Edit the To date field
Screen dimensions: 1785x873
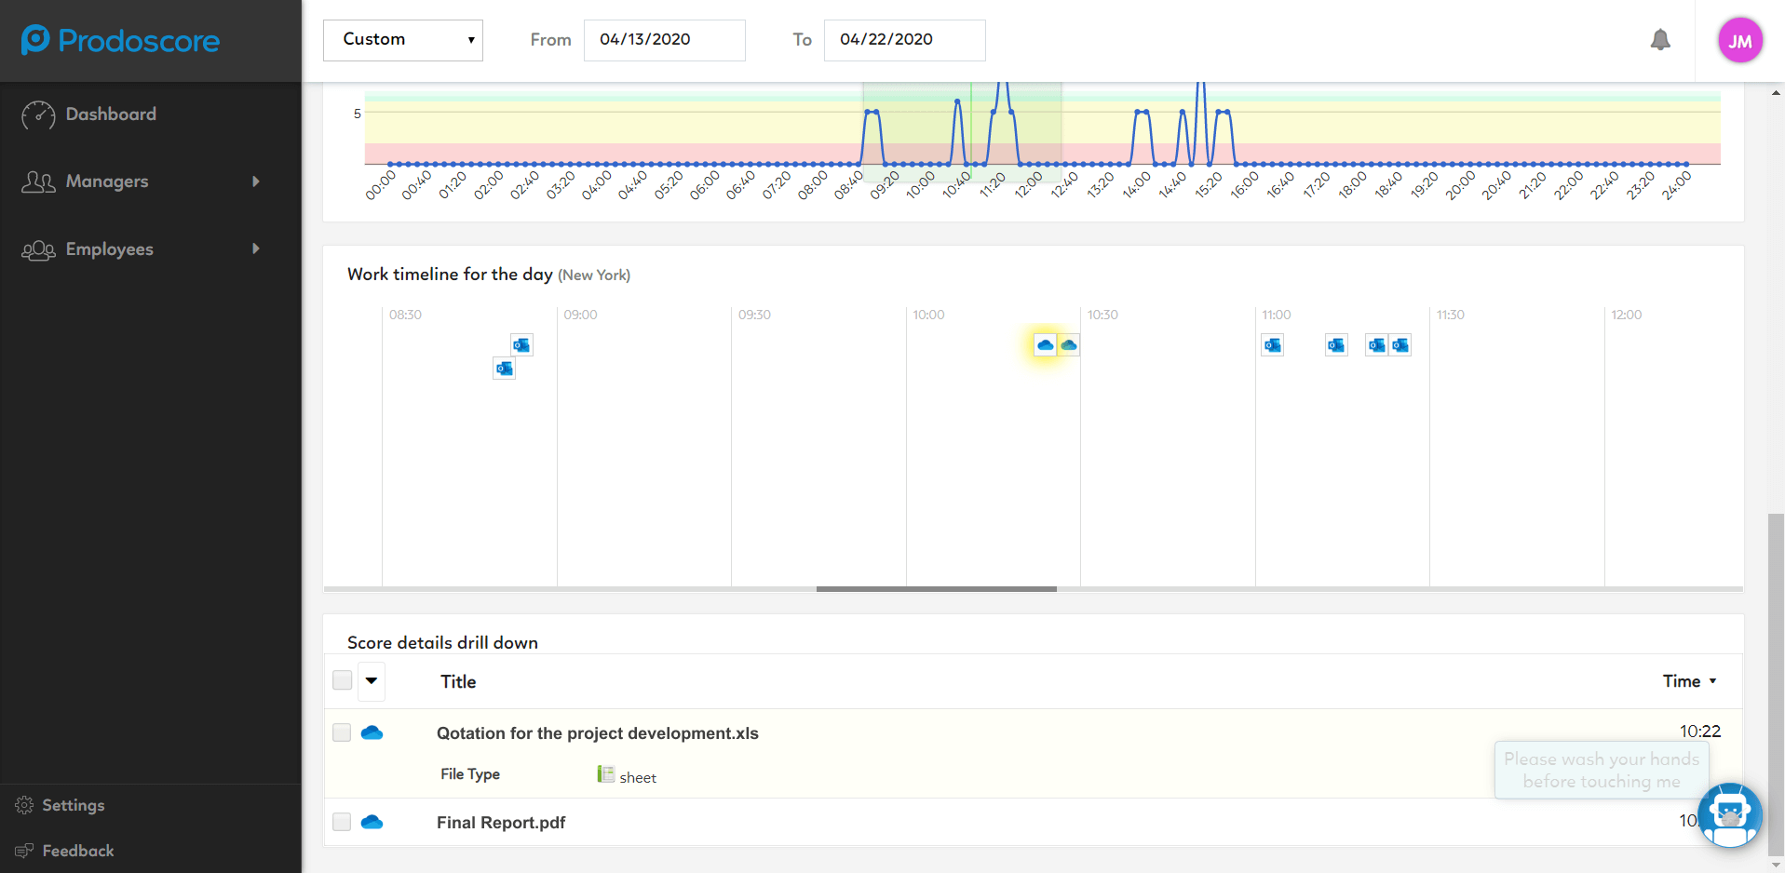pyautogui.click(x=904, y=40)
